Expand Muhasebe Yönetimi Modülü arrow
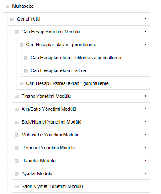Screen dimensions: 161x194 click(x=146, y=135)
